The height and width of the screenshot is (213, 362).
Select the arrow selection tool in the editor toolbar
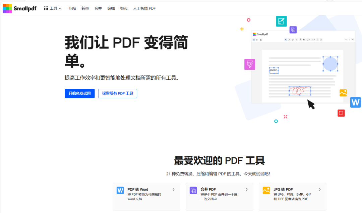286,40
